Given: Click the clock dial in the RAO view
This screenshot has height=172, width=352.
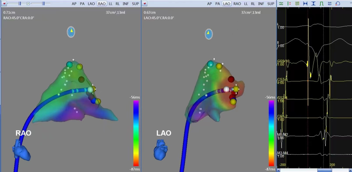Looking at the screenshot, I should click(x=71, y=32).
